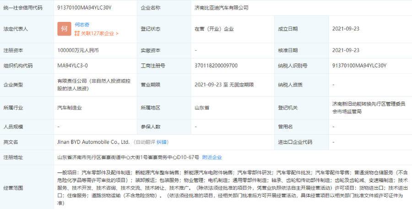Open legal representative 何志奇 link

[82, 25]
